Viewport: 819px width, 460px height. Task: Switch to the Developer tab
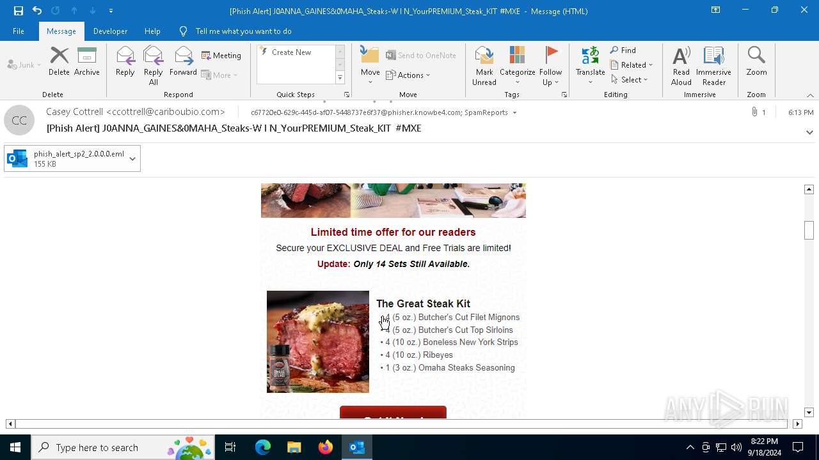pyautogui.click(x=110, y=31)
